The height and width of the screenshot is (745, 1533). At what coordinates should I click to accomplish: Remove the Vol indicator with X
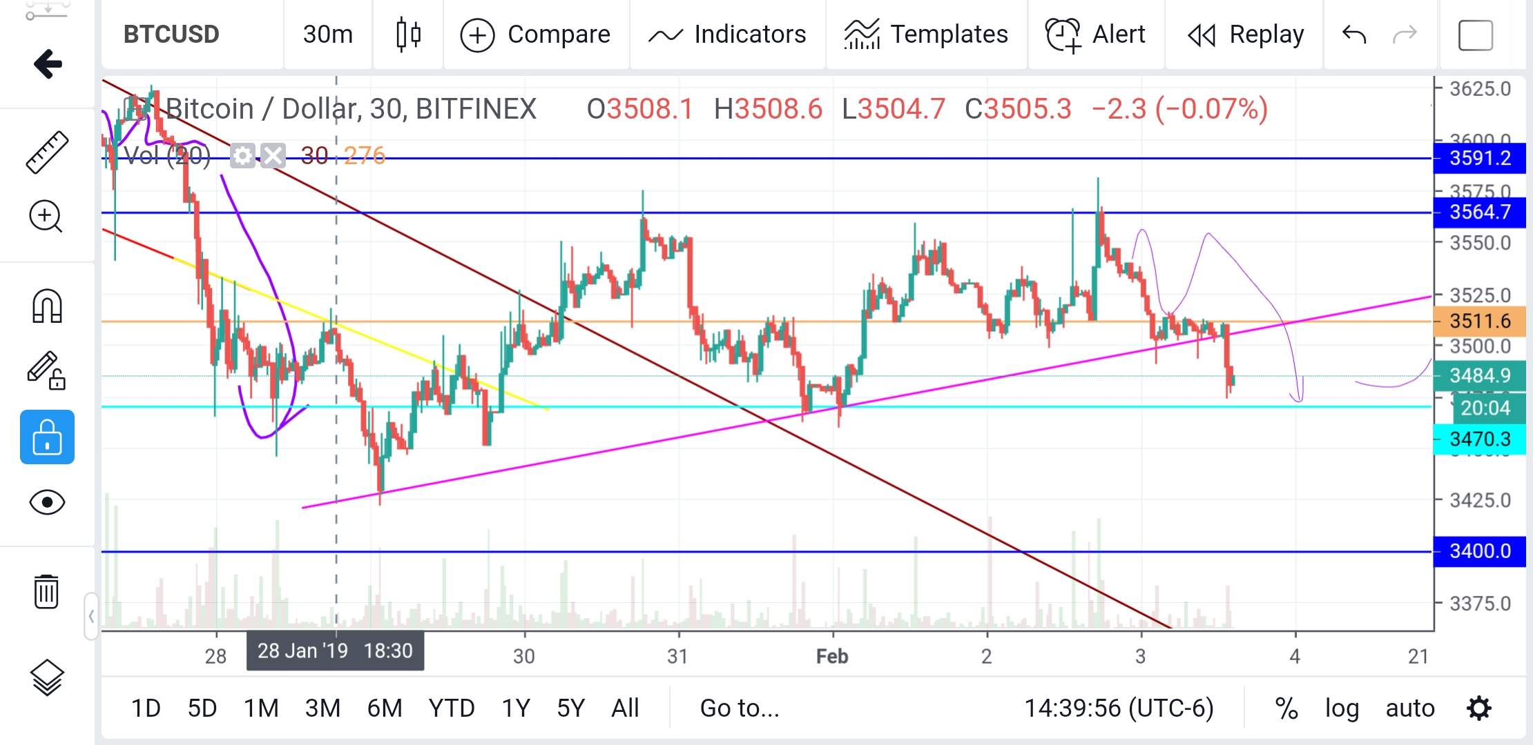tap(273, 156)
